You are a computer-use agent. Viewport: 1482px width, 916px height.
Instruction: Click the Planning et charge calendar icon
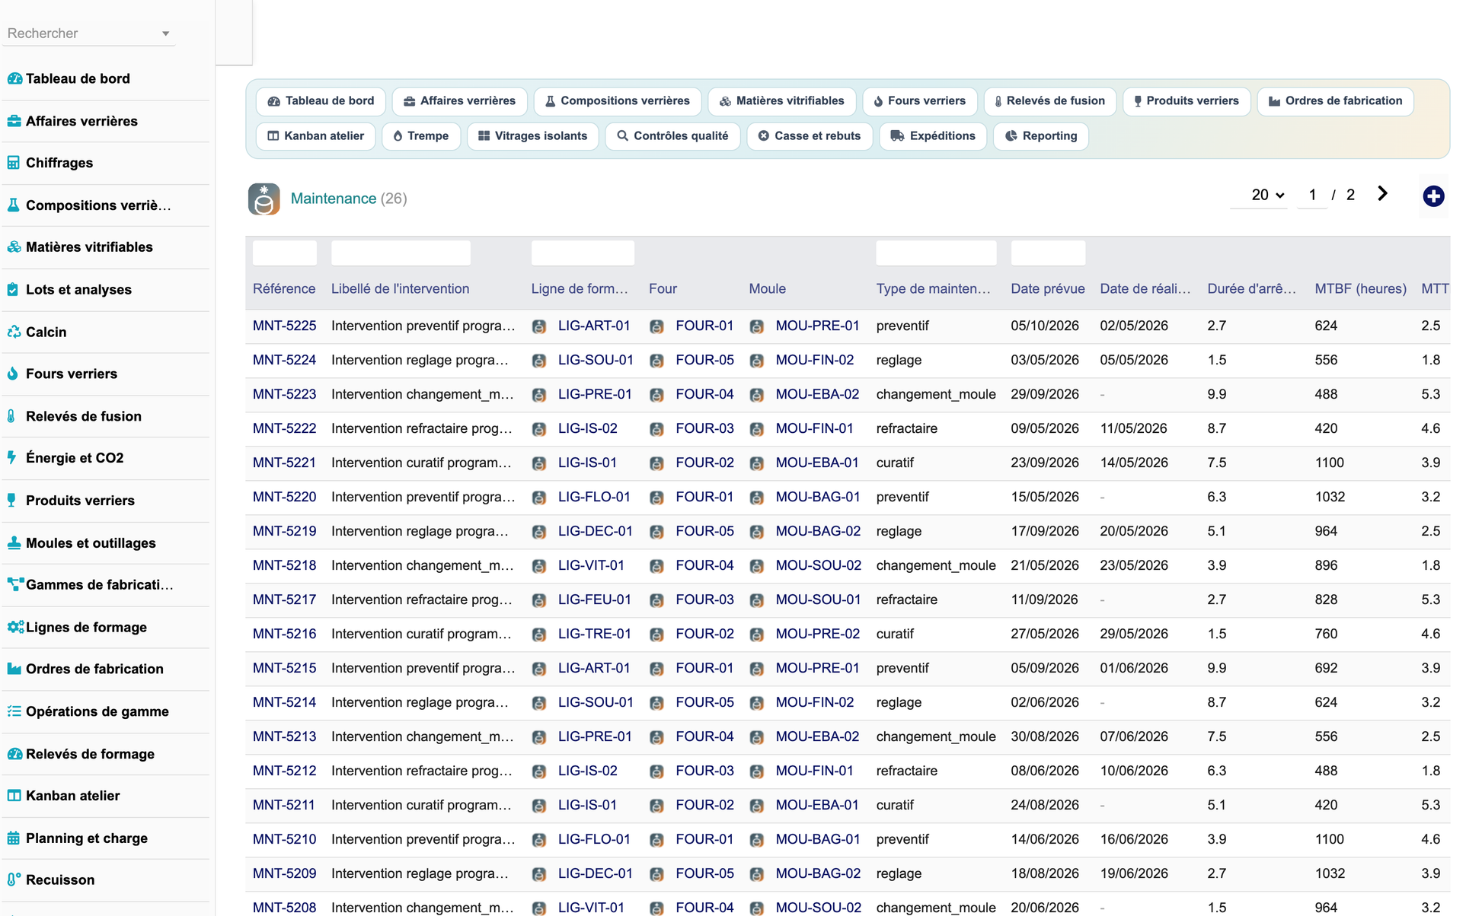pyautogui.click(x=14, y=838)
